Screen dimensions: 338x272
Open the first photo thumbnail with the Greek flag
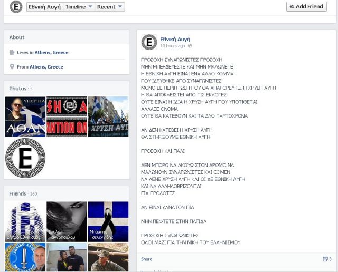[25, 116]
